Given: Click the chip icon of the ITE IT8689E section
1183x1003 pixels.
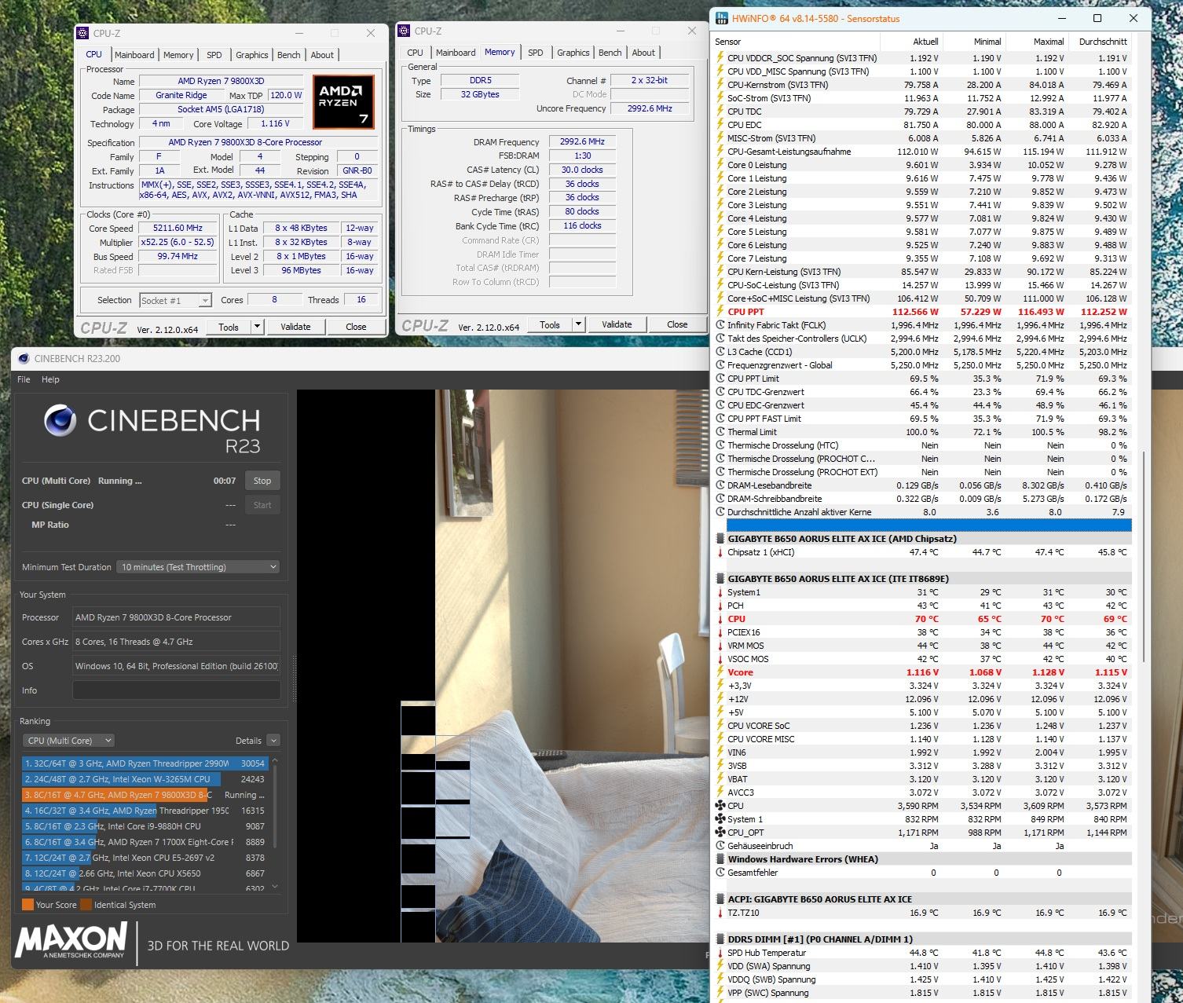Looking at the screenshot, I should pyautogui.click(x=720, y=579).
